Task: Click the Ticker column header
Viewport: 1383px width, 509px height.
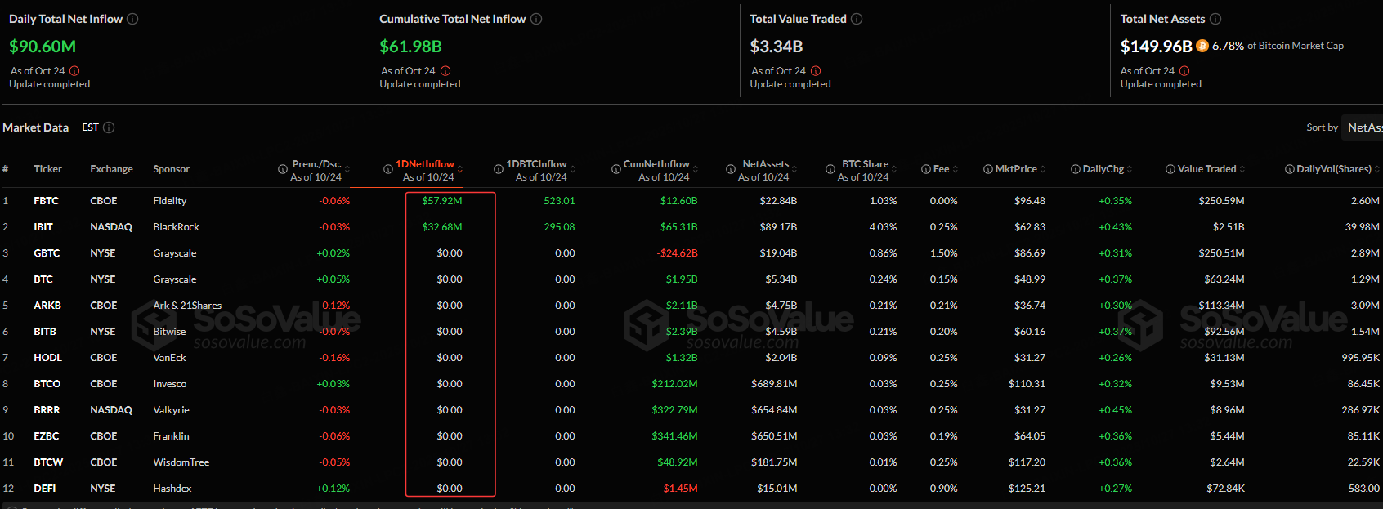Action: tap(47, 169)
